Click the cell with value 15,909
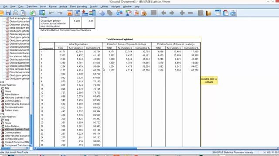The height and width of the screenshot is (156, 279). (x=178, y=55)
